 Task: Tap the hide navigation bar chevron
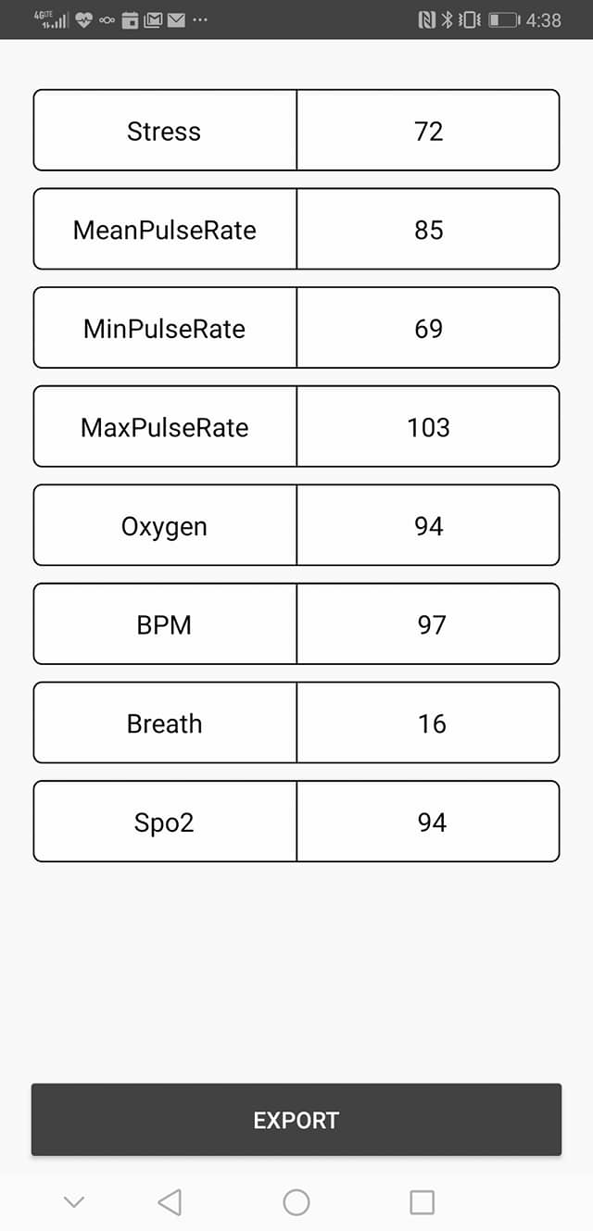coord(74,1202)
